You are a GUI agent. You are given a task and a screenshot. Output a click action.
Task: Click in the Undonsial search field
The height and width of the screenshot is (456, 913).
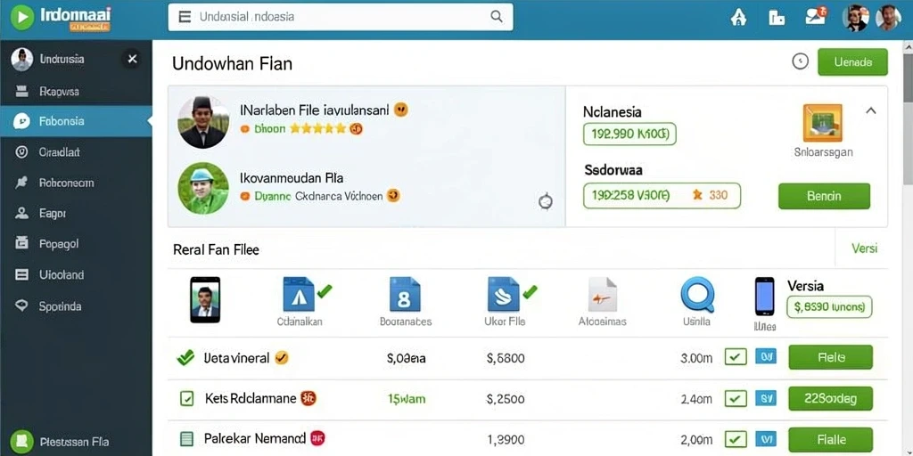click(x=341, y=17)
